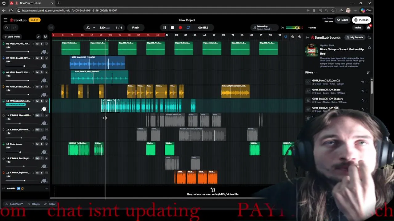Solo track 15 KIMERA_BigMood
394x221 pixels.
tap(42, 173)
